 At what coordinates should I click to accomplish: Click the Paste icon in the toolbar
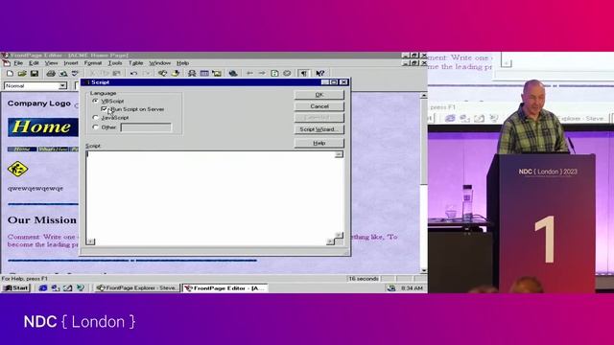(x=117, y=74)
